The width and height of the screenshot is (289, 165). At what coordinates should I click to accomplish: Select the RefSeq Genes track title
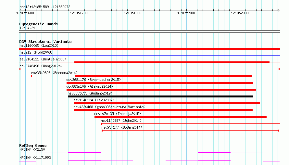click(x=33, y=146)
